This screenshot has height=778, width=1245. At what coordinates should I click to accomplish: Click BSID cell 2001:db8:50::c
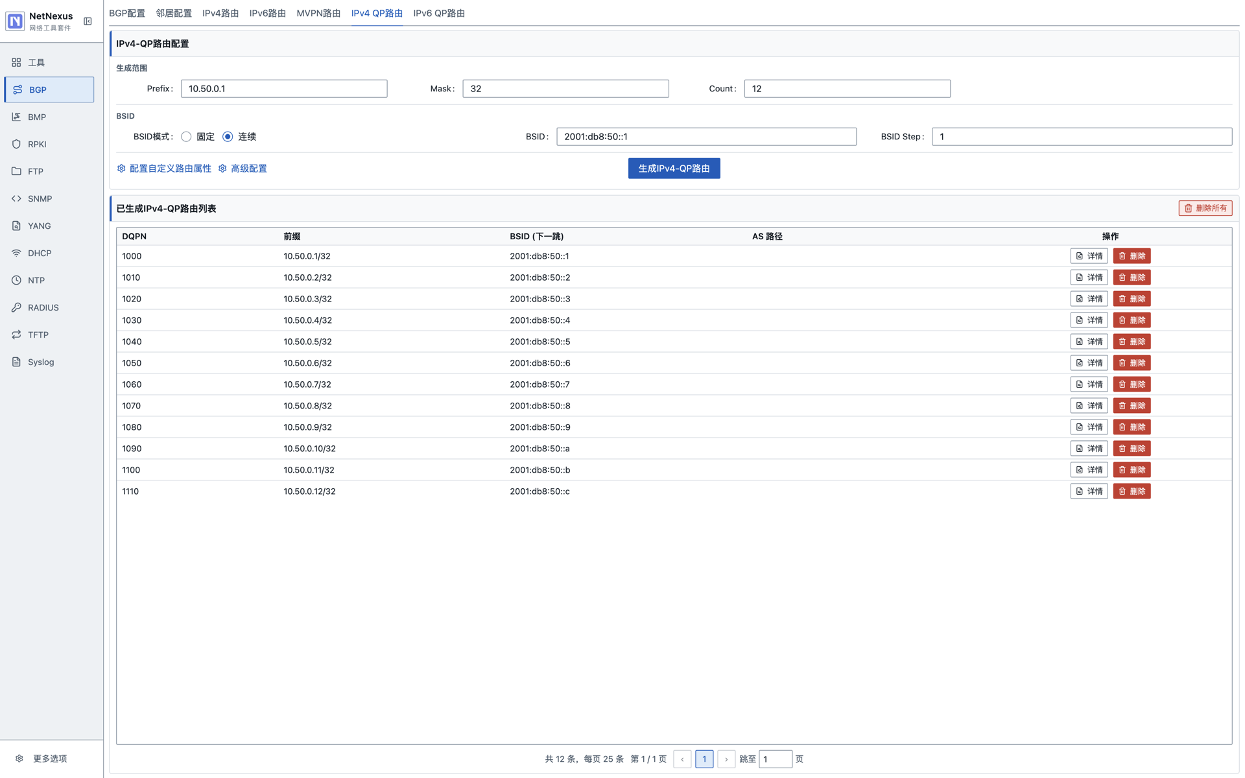tap(539, 491)
